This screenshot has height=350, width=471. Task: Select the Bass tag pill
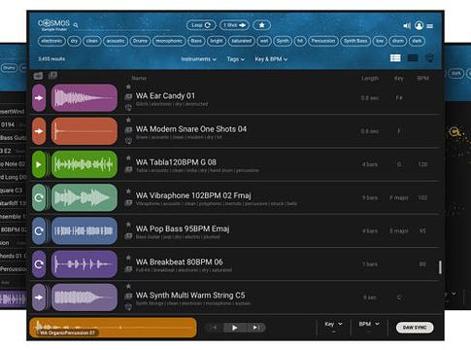(196, 41)
